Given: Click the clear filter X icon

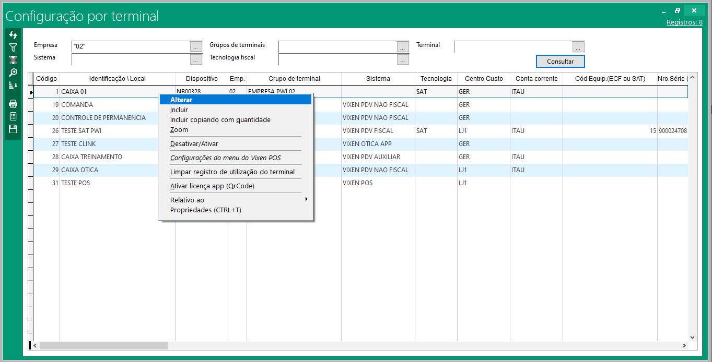Looking at the screenshot, I should pyautogui.click(x=13, y=60).
